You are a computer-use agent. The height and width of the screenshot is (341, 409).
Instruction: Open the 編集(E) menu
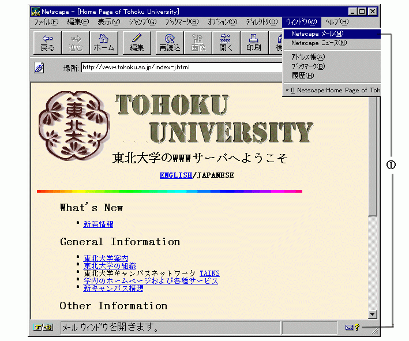point(78,22)
